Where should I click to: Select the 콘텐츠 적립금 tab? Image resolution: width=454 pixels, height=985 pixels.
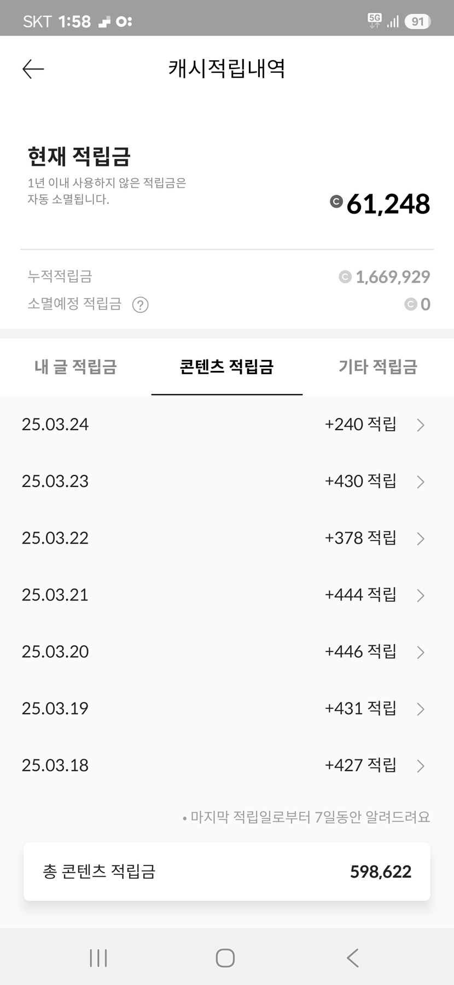(226, 366)
